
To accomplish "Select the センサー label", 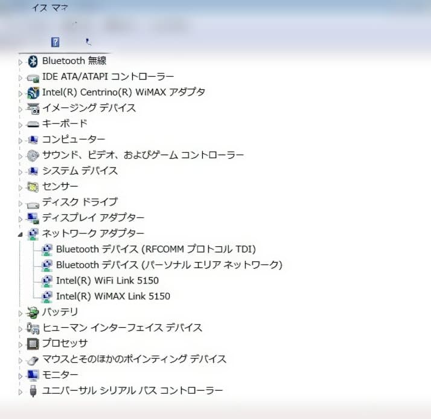I will coord(60,187).
